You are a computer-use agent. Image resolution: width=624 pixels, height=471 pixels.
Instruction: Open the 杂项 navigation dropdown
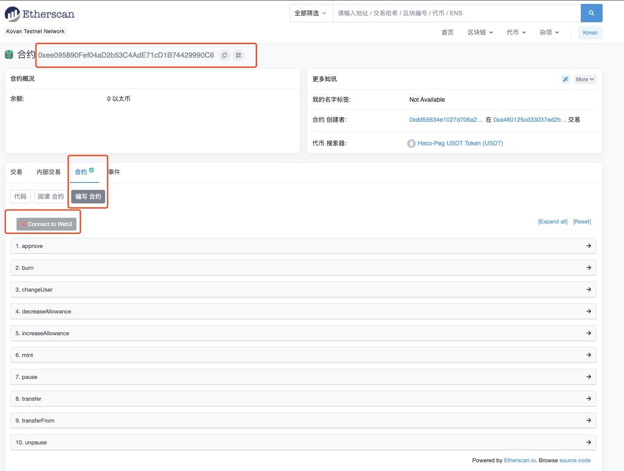[549, 32]
